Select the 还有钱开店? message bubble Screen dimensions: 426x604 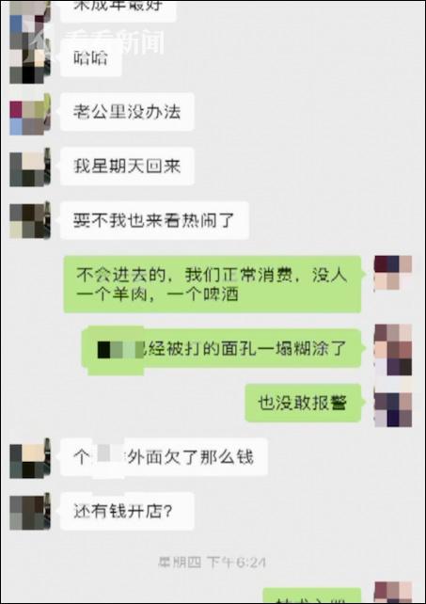coord(127,511)
